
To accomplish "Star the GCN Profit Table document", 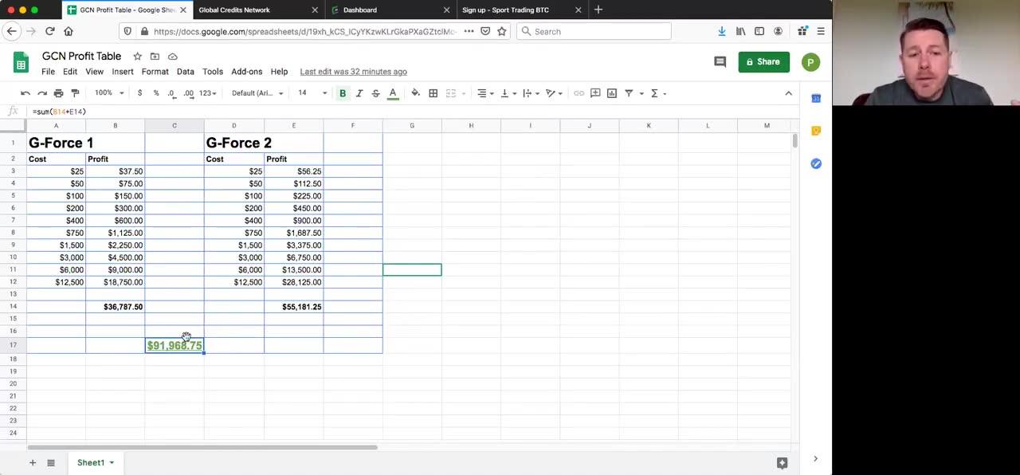I will [137, 57].
